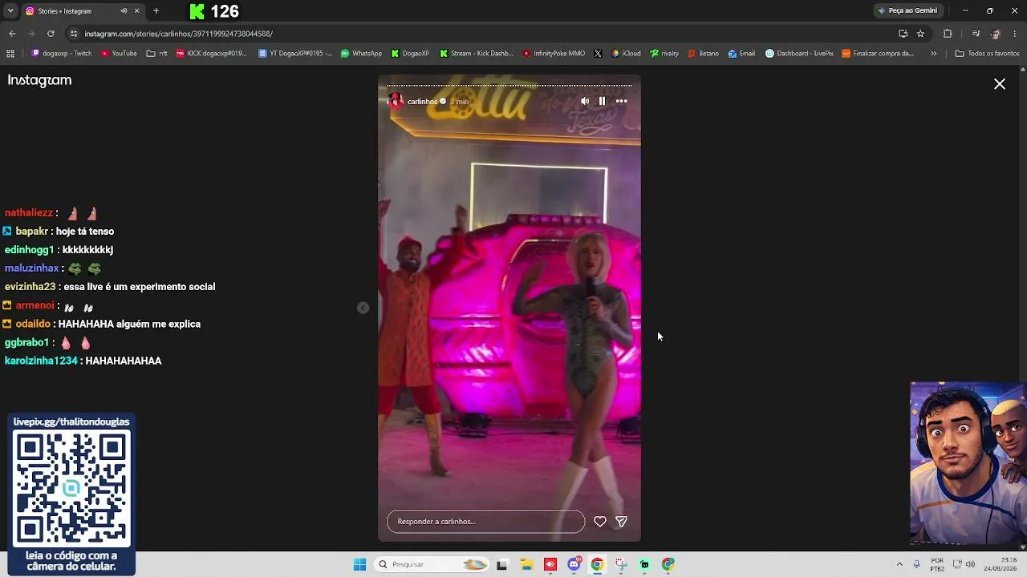Open the green app icon on the taskbar

644,564
